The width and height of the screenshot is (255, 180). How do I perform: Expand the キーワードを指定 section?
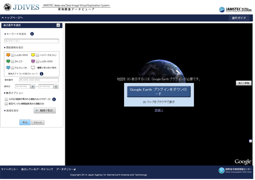[x=15, y=34]
